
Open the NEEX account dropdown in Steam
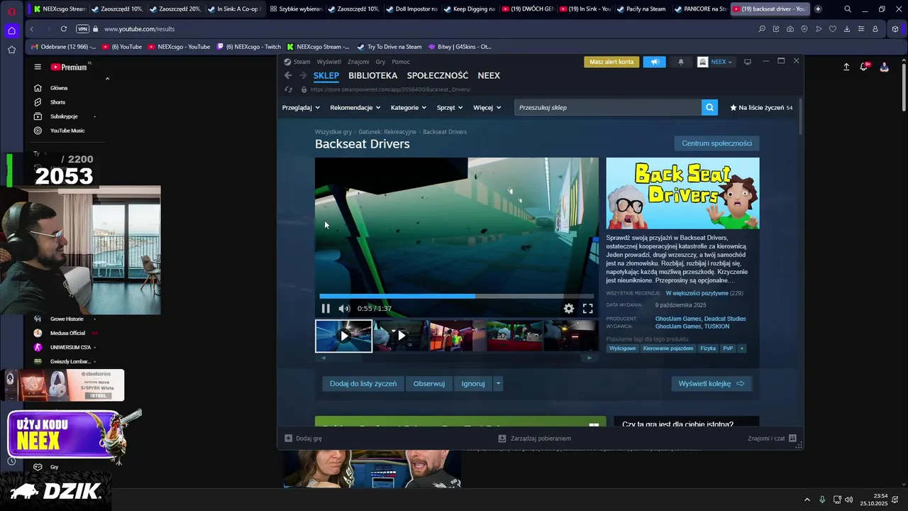716,62
